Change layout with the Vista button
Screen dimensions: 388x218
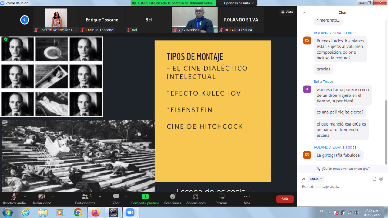287,12
